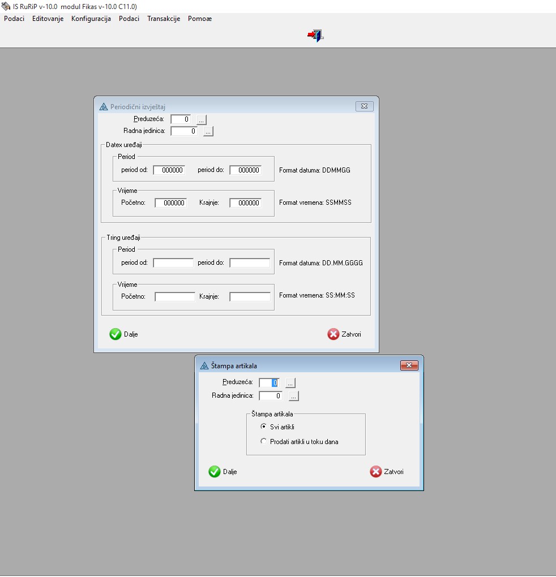556x577 pixels.
Task: Focus the Datex Krajnje time field
Action: click(x=245, y=203)
